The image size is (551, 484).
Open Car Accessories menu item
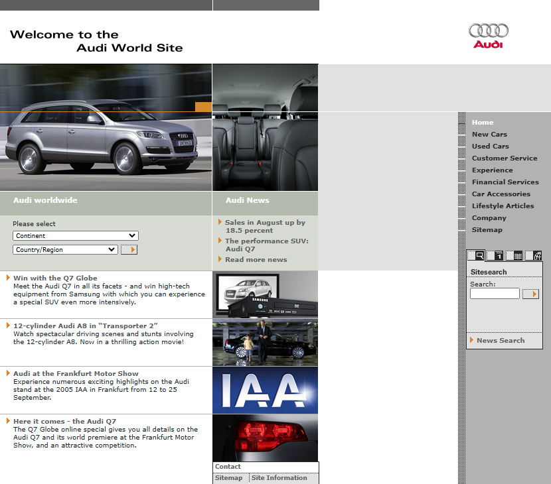point(501,194)
